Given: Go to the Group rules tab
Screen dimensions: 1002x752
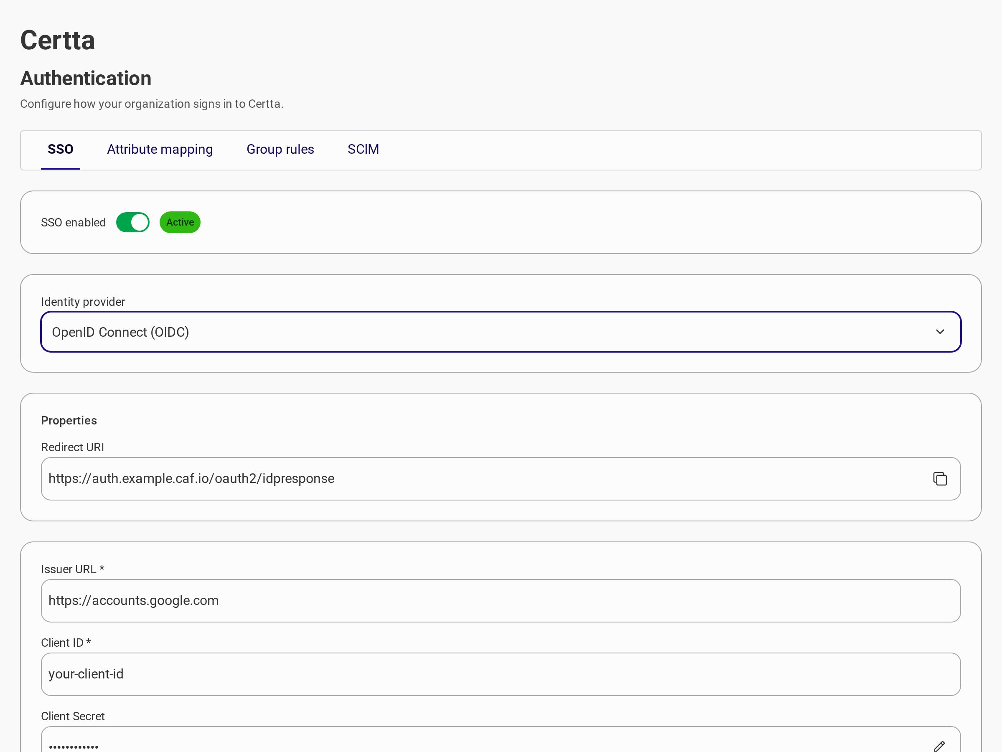Looking at the screenshot, I should pos(280,150).
